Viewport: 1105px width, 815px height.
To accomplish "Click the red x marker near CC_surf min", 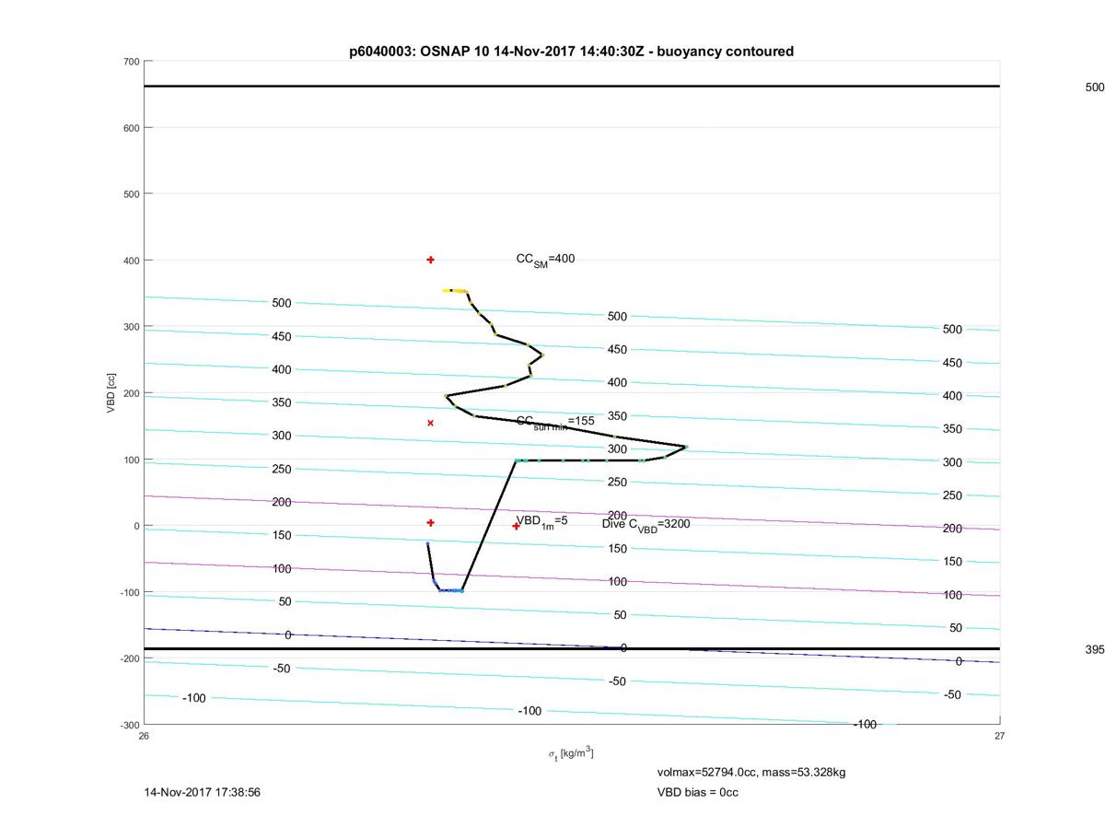I will point(430,423).
